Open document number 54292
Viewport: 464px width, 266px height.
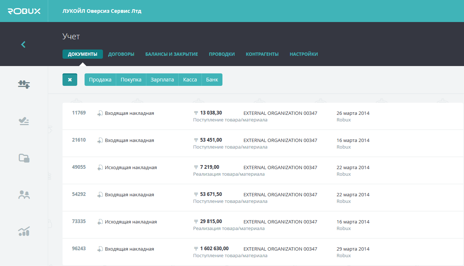pyautogui.click(x=79, y=194)
